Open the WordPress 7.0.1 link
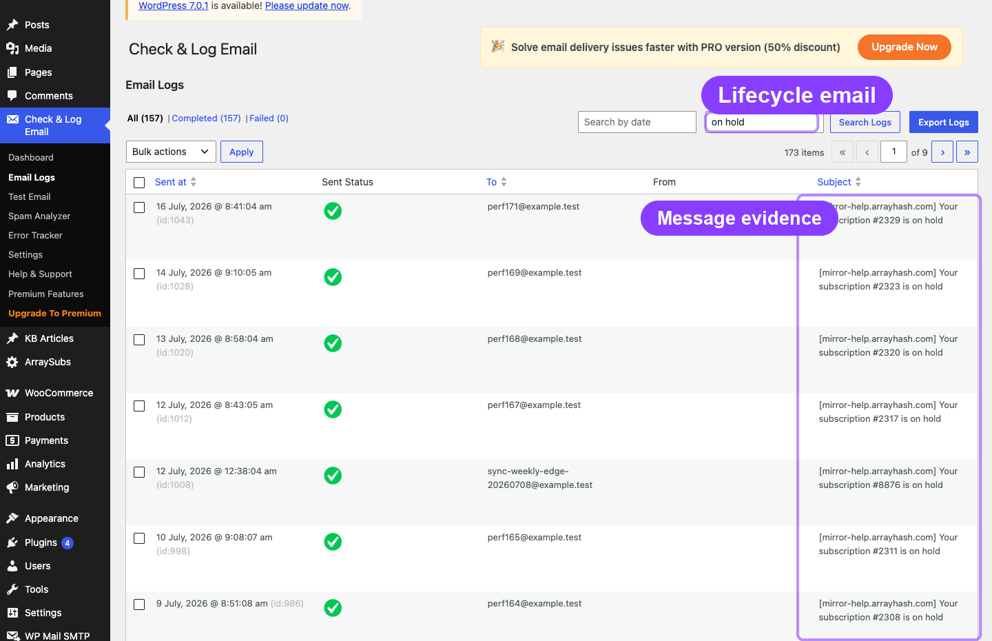Viewport: 992px width, 641px height. (174, 6)
